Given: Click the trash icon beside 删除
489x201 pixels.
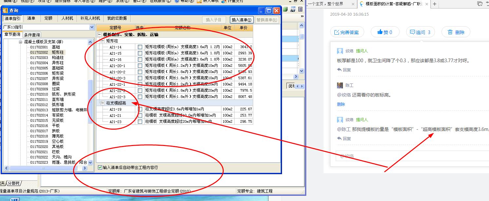Looking at the screenshot, I should click(450, 32).
